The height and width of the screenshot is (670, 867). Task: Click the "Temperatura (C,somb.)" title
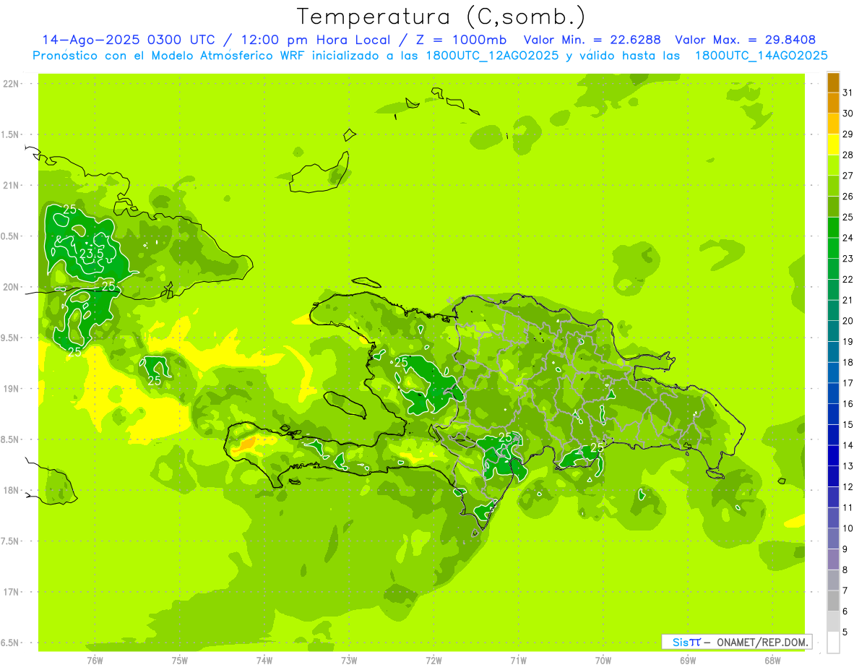(x=441, y=17)
